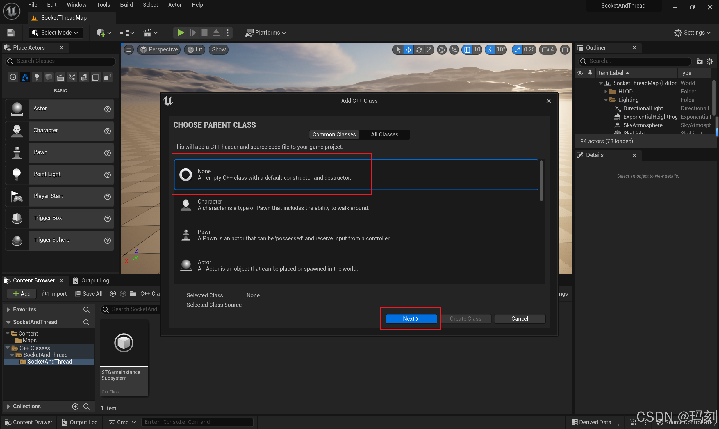Click the Save icon in the main toolbar
719x429 pixels.
pos(11,33)
